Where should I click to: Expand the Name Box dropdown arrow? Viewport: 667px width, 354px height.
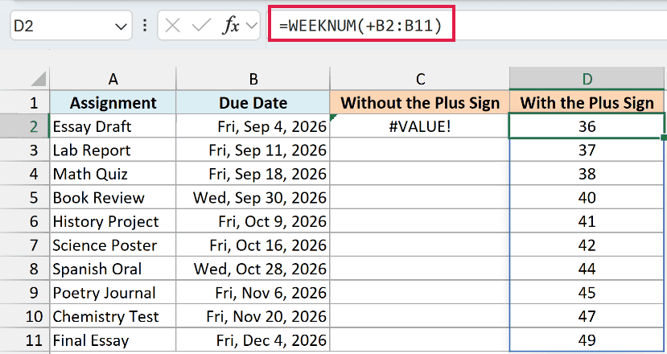121,27
